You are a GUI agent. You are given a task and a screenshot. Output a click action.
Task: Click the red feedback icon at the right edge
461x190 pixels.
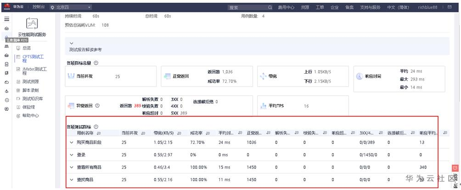455,168
